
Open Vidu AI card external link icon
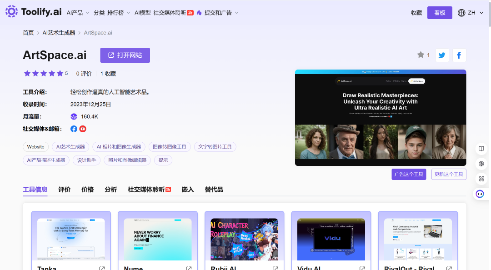click(x=362, y=269)
